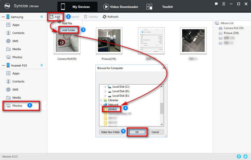The width and height of the screenshot is (251, 160).
Task: Open the screenshot settings album thumbnail
Action: click(151, 41)
